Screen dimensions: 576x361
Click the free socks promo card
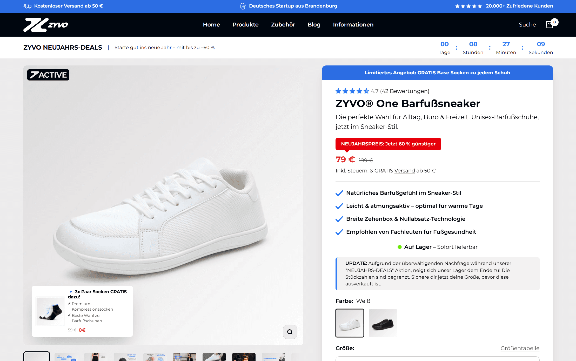pyautogui.click(x=82, y=311)
